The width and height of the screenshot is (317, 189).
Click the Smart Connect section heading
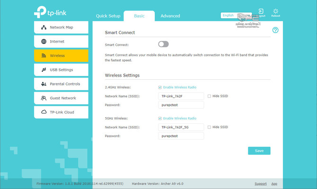pyautogui.click(x=120, y=33)
